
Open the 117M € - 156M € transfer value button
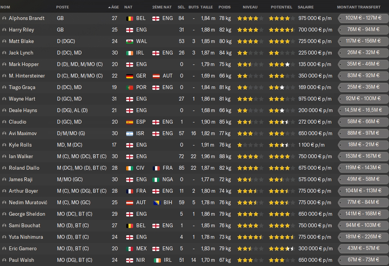[363, 41]
